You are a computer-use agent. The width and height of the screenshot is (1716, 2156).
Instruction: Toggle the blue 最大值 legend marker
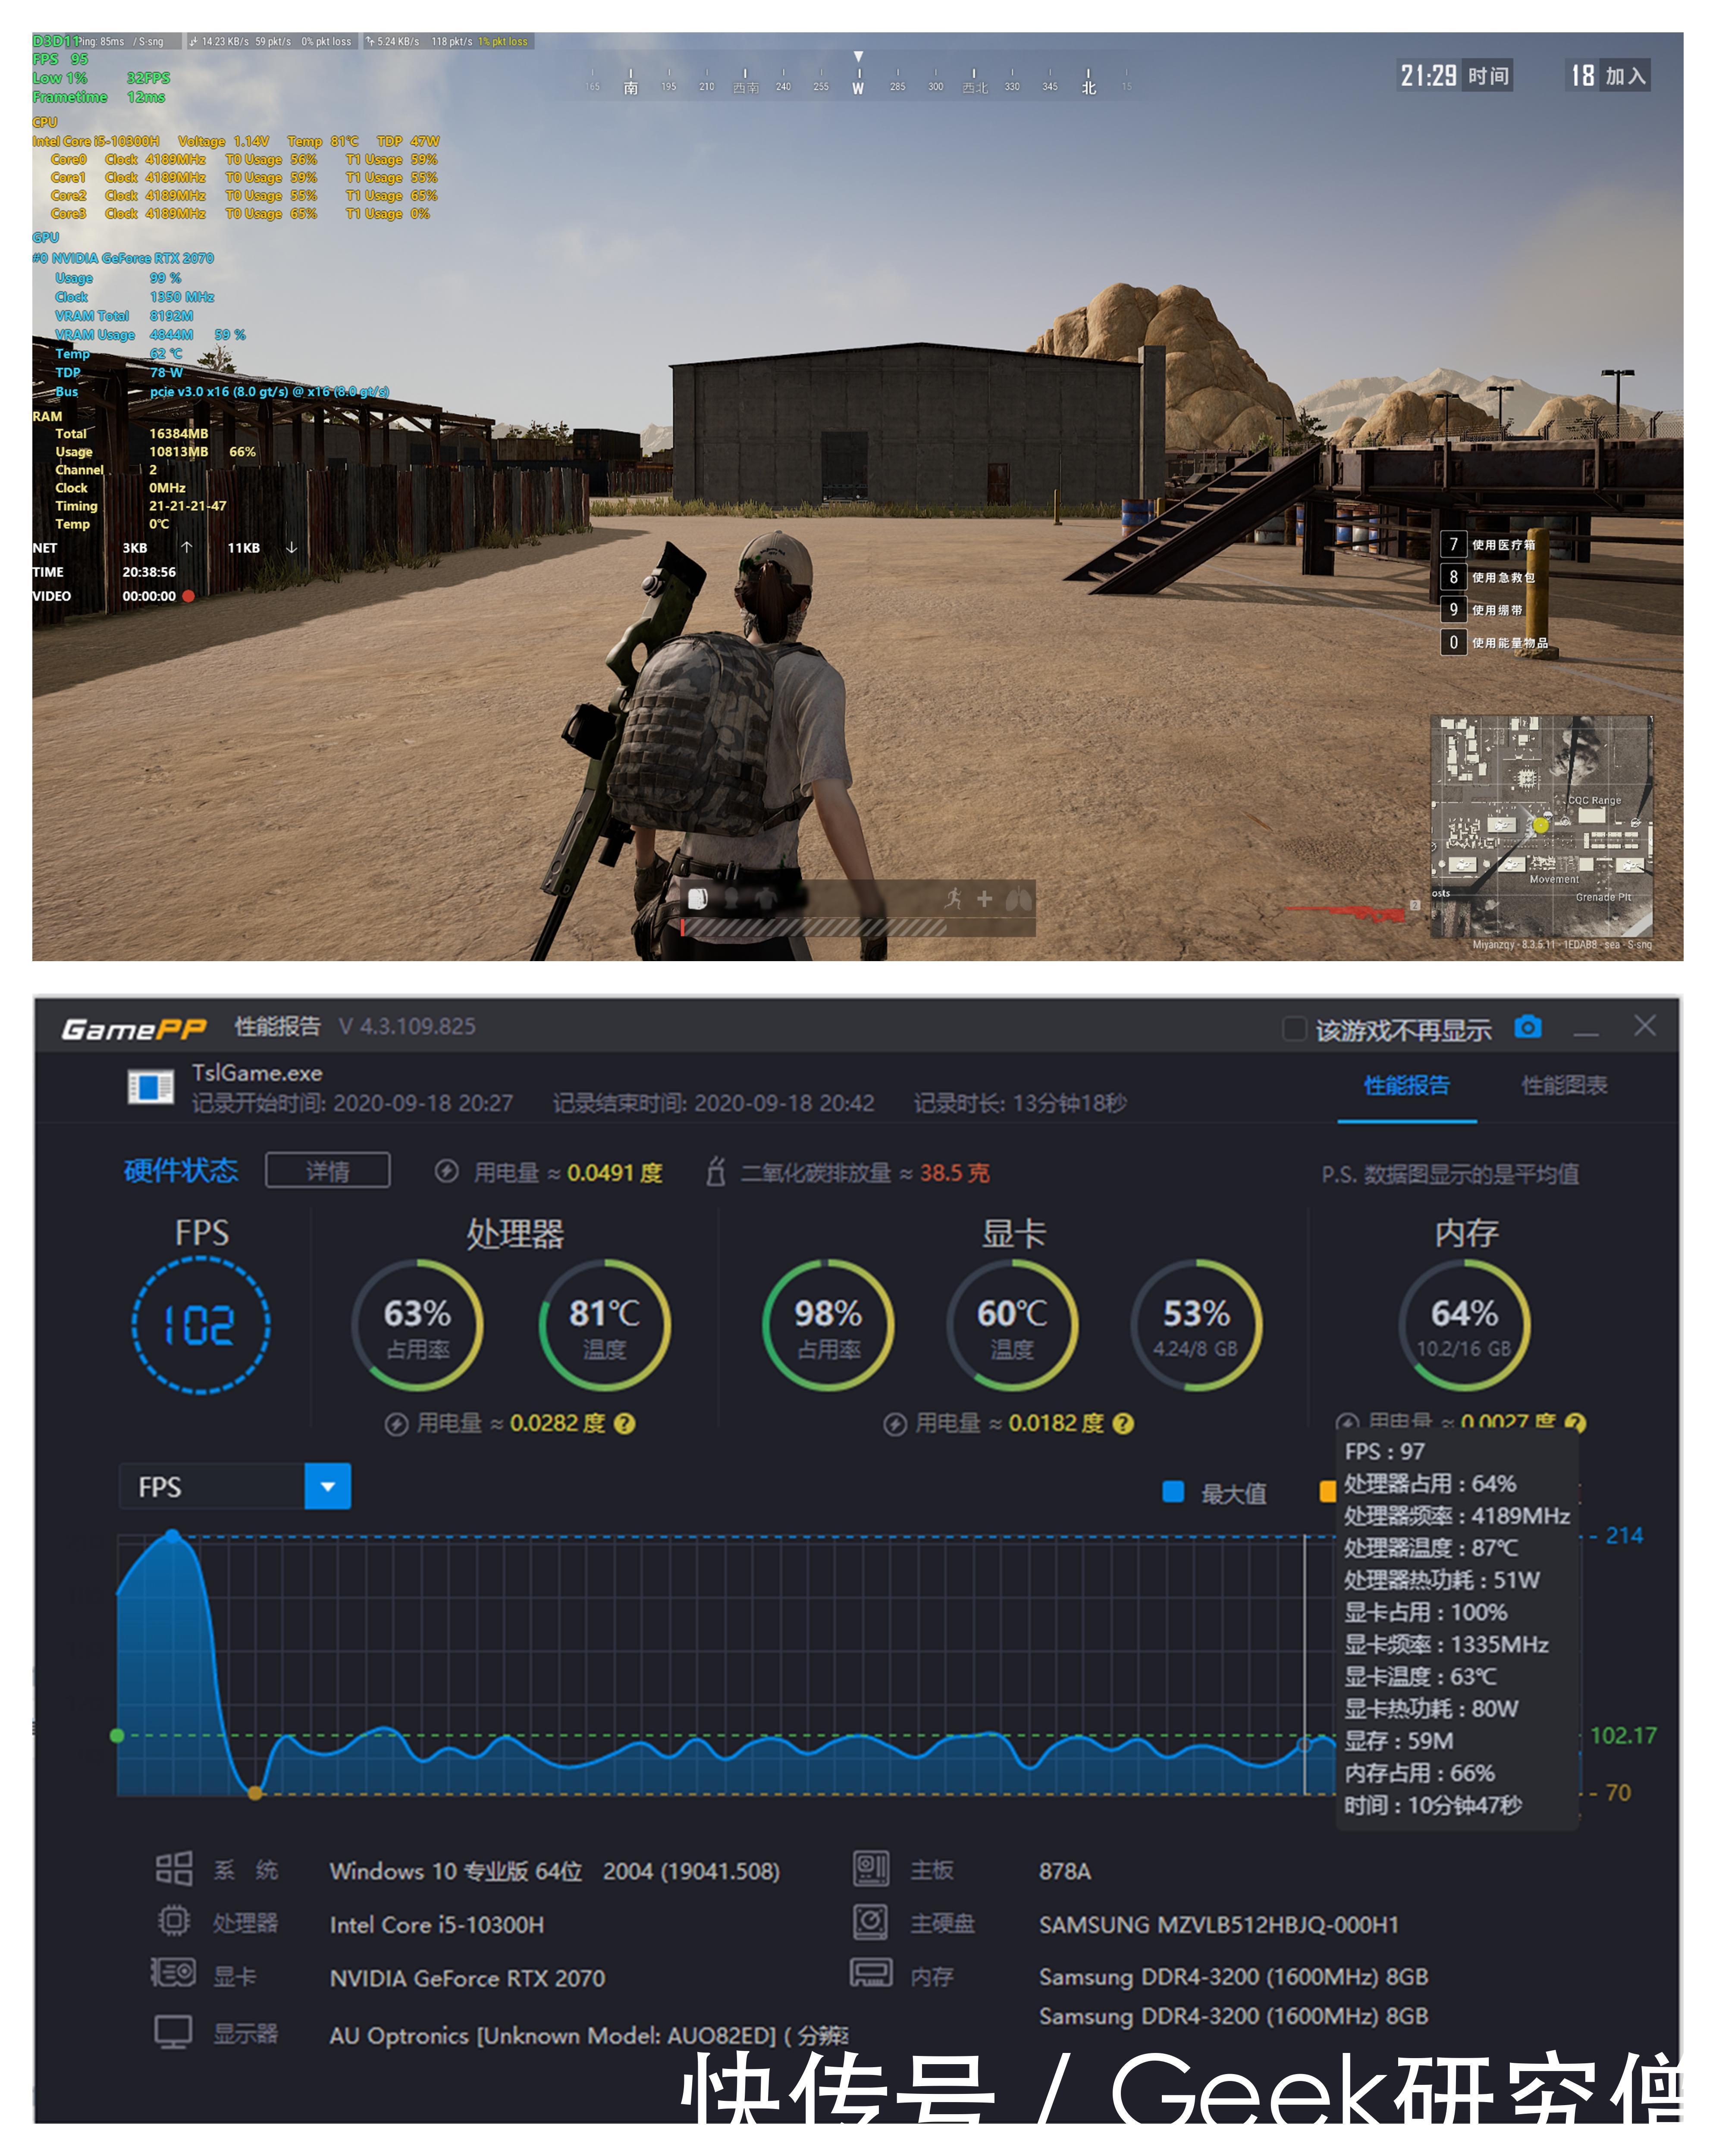[x=1173, y=1492]
